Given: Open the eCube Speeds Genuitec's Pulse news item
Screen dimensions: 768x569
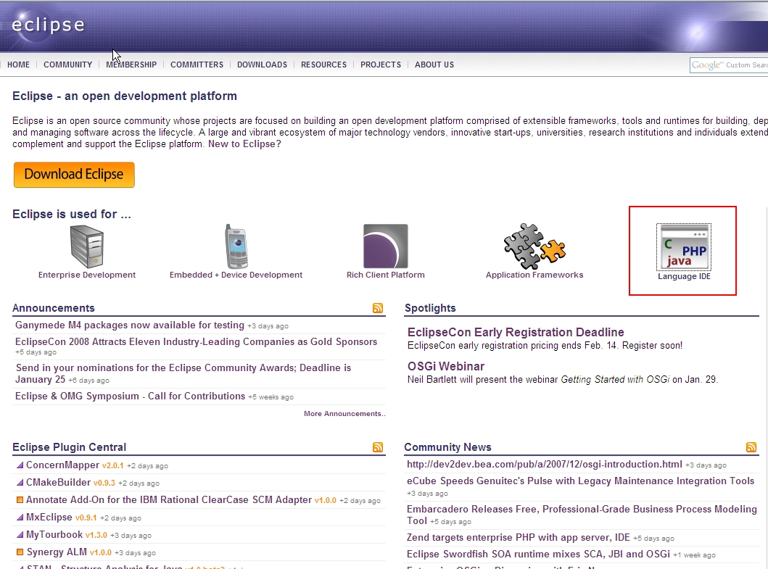Looking at the screenshot, I should pyautogui.click(x=580, y=481).
